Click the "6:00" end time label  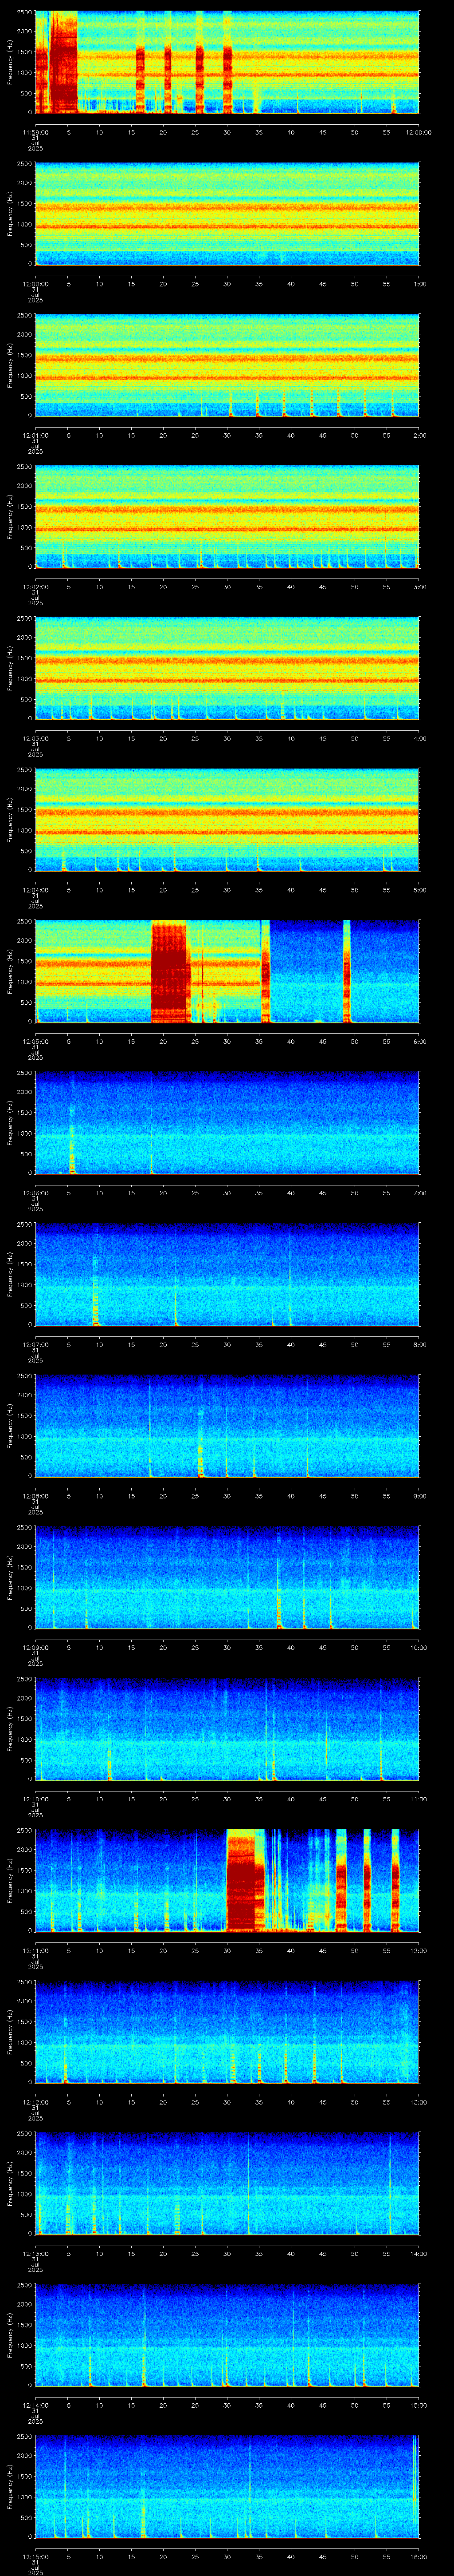point(419,1041)
